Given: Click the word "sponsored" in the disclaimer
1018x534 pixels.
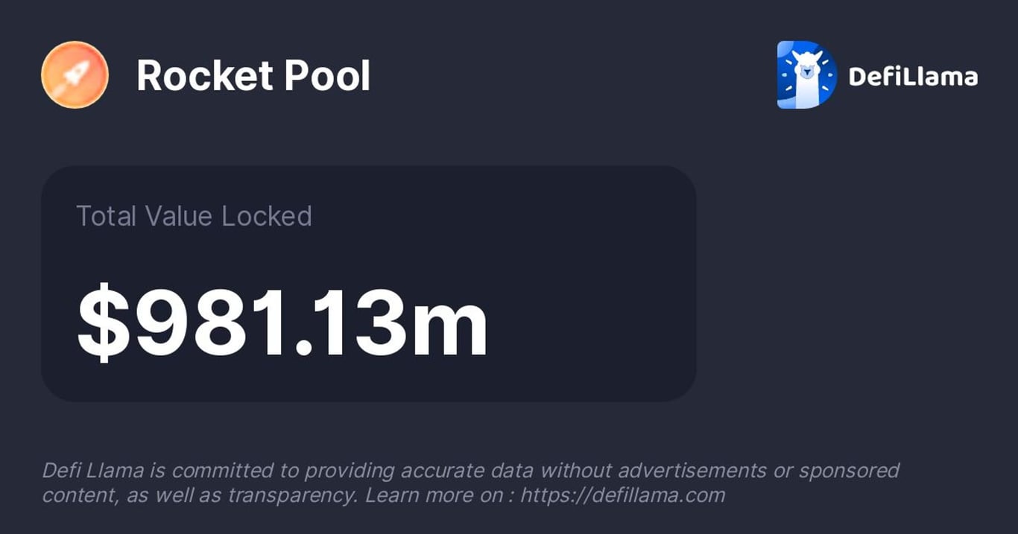Looking at the screenshot, I should point(849,471).
